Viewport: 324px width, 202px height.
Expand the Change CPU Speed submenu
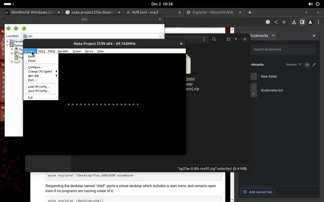(x=41, y=71)
